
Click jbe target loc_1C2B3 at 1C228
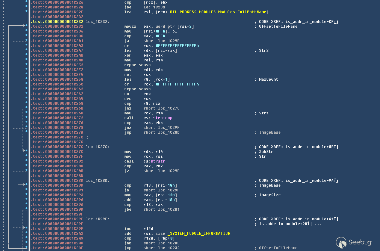click(154, 7)
